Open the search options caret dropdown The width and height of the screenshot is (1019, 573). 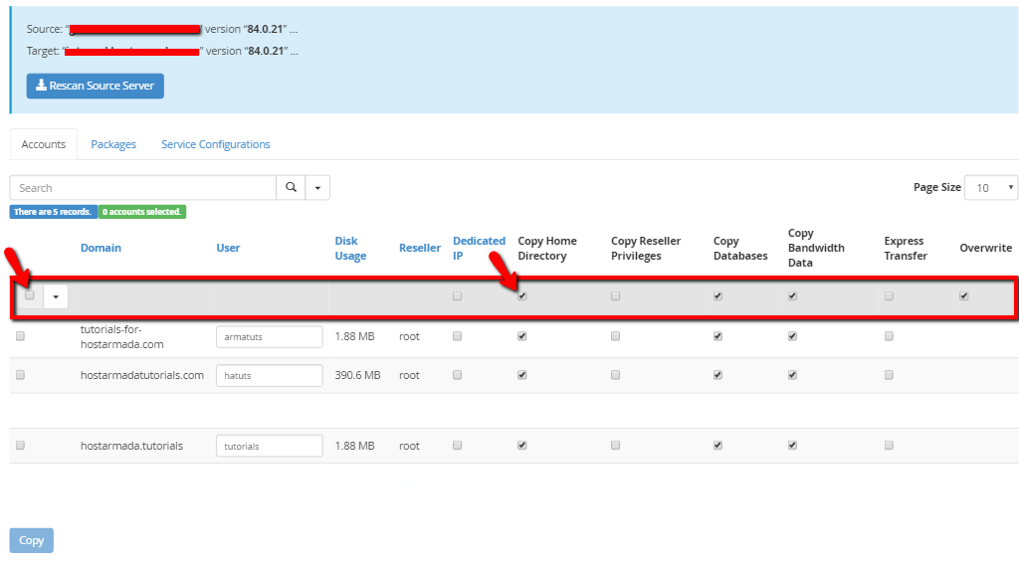(x=317, y=188)
